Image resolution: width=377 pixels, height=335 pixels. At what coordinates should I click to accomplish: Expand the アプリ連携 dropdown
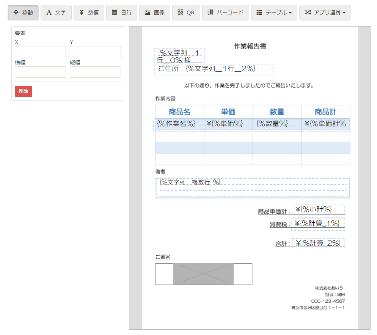pyautogui.click(x=325, y=13)
